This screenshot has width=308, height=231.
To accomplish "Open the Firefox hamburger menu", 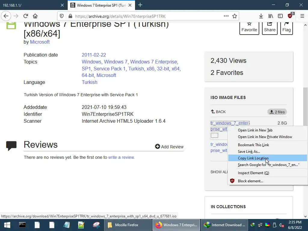I will 302,16.
